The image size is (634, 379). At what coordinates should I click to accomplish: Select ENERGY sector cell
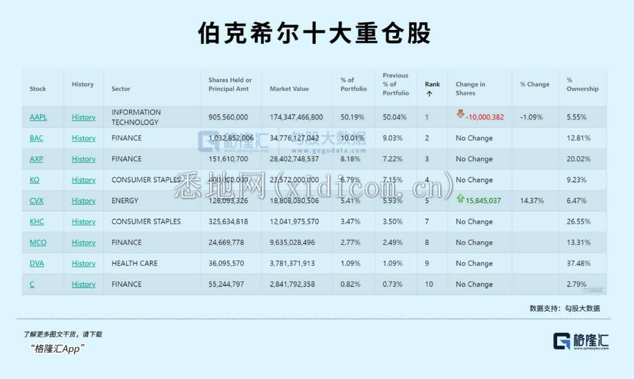click(x=125, y=201)
